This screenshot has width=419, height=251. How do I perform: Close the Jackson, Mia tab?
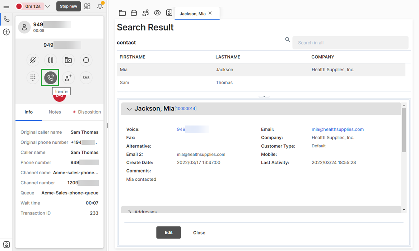210,13
